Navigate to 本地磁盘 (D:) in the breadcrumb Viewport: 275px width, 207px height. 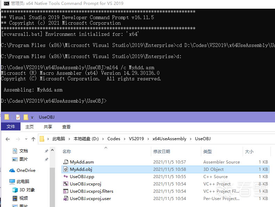pyautogui.click(x=86, y=139)
